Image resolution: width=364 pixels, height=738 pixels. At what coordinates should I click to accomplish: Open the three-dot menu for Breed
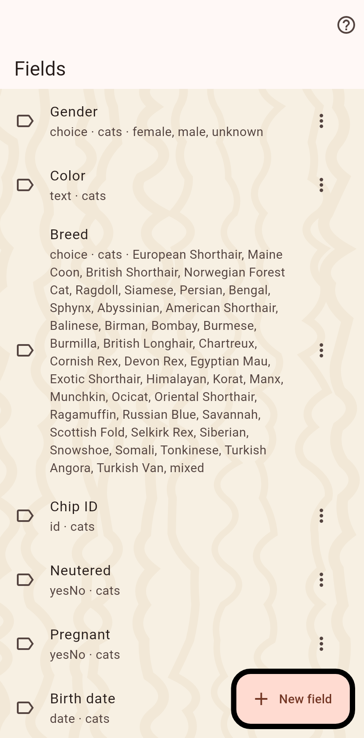pos(321,350)
